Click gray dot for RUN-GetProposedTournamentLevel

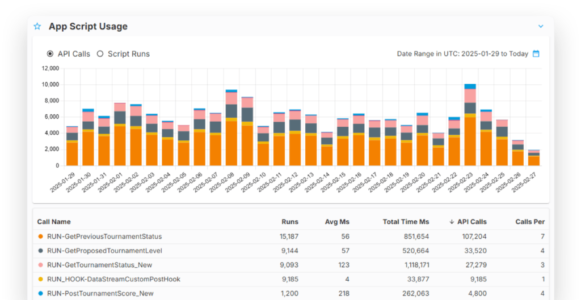pyautogui.click(x=40, y=251)
